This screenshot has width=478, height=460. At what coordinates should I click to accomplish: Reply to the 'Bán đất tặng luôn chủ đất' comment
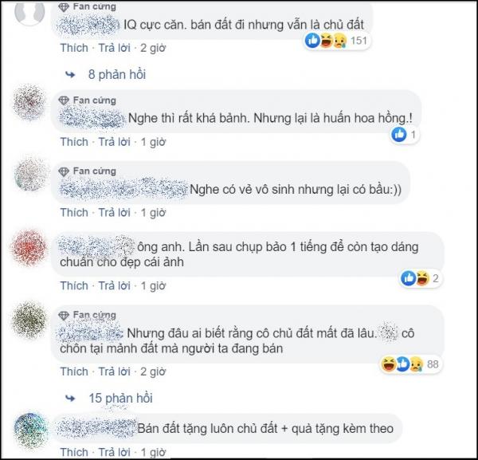(x=114, y=452)
